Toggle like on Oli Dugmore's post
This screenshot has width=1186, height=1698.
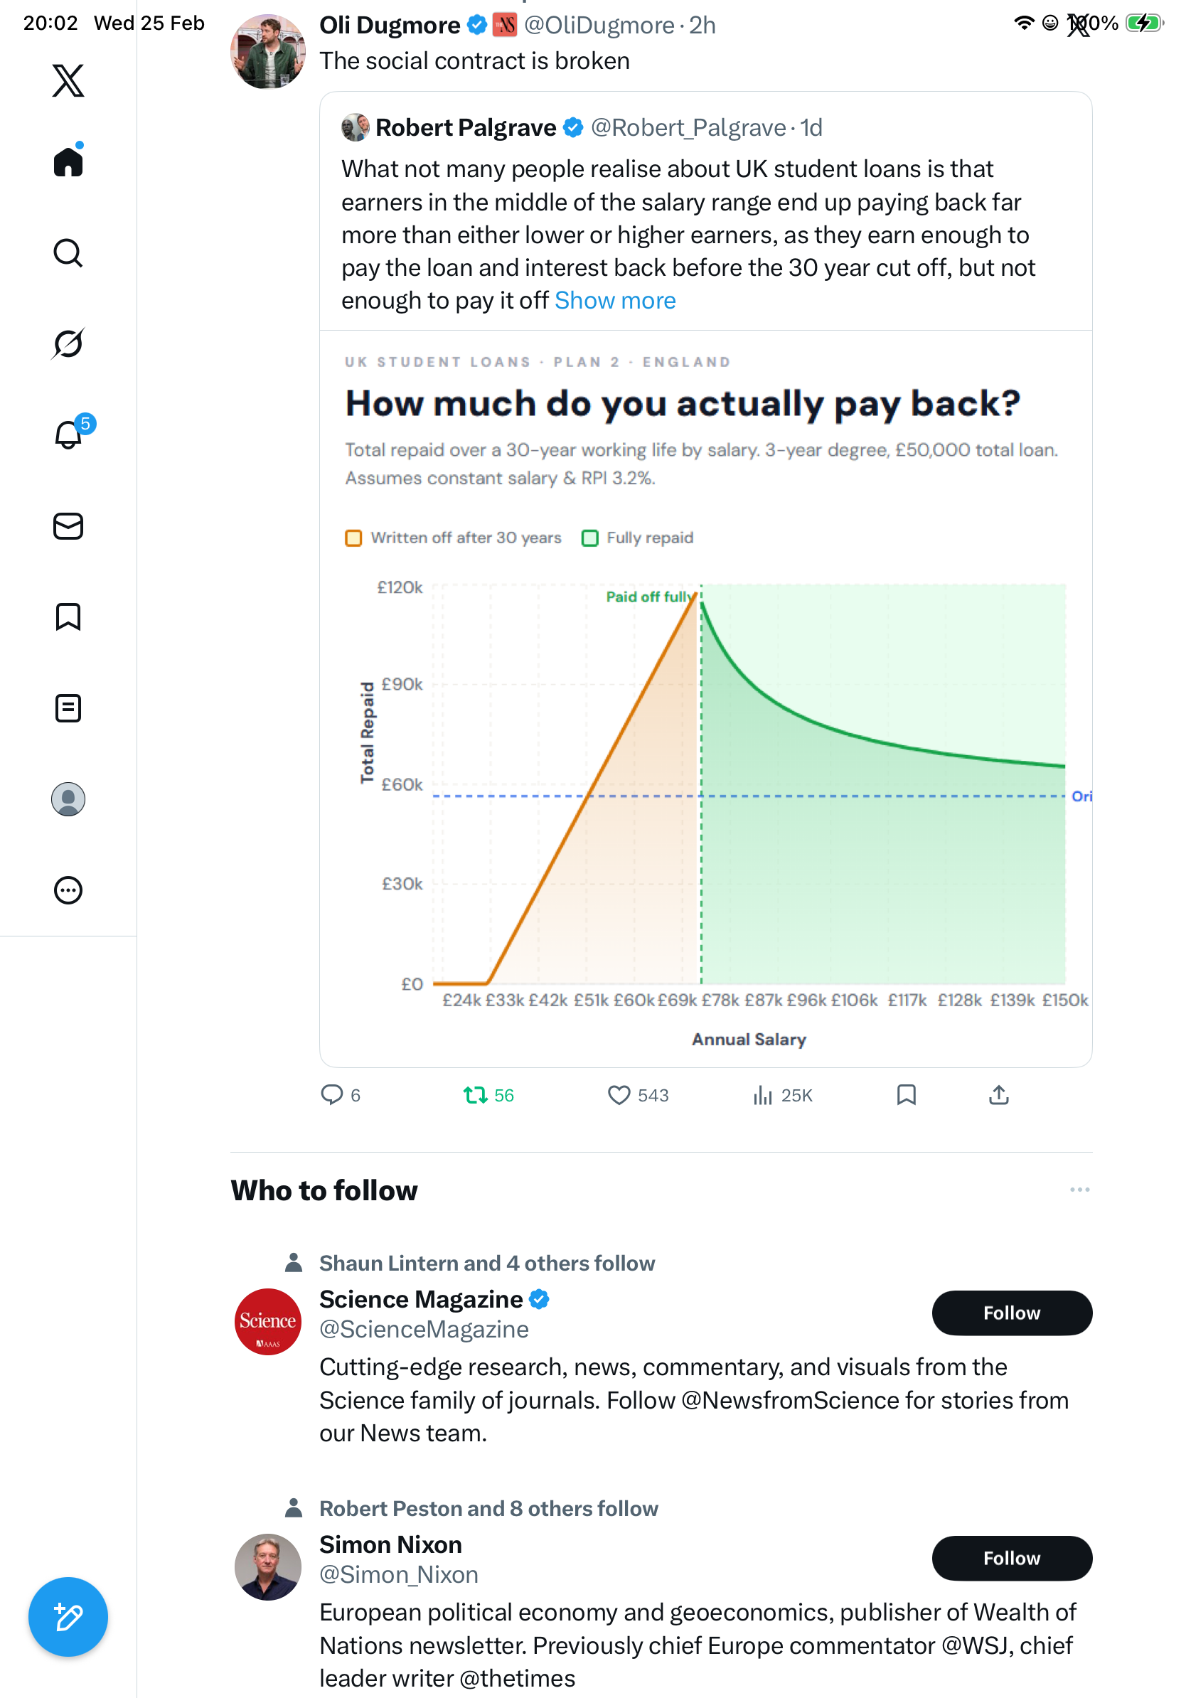[618, 1094]
